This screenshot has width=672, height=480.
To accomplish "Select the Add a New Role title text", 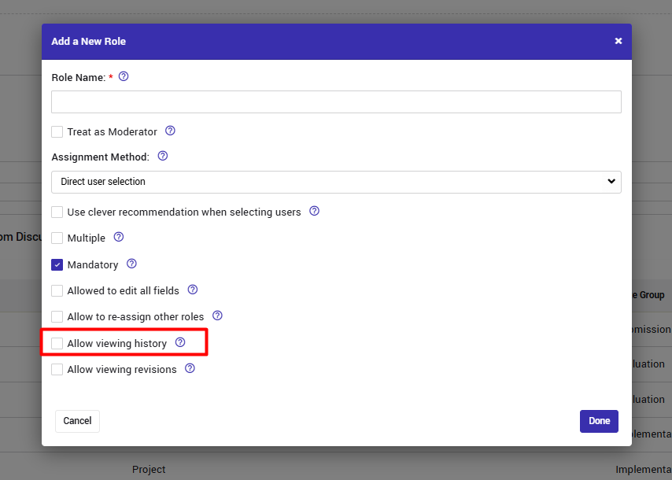I will point(89,42).
